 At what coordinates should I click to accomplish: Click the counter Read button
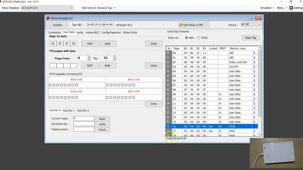[x=102, y=119]
